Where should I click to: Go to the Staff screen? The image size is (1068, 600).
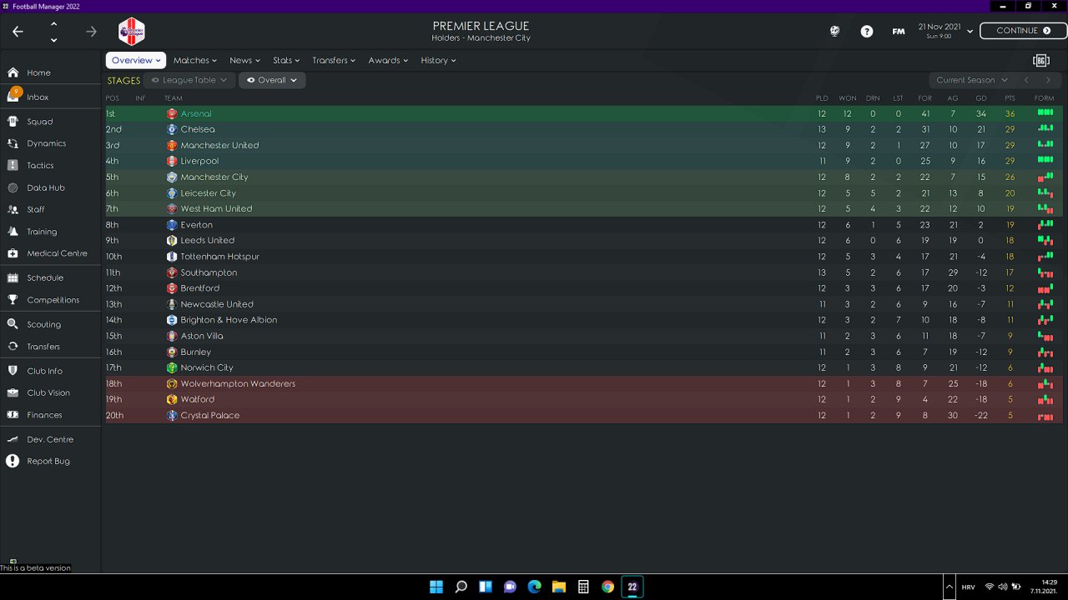[x=36, y=210]
